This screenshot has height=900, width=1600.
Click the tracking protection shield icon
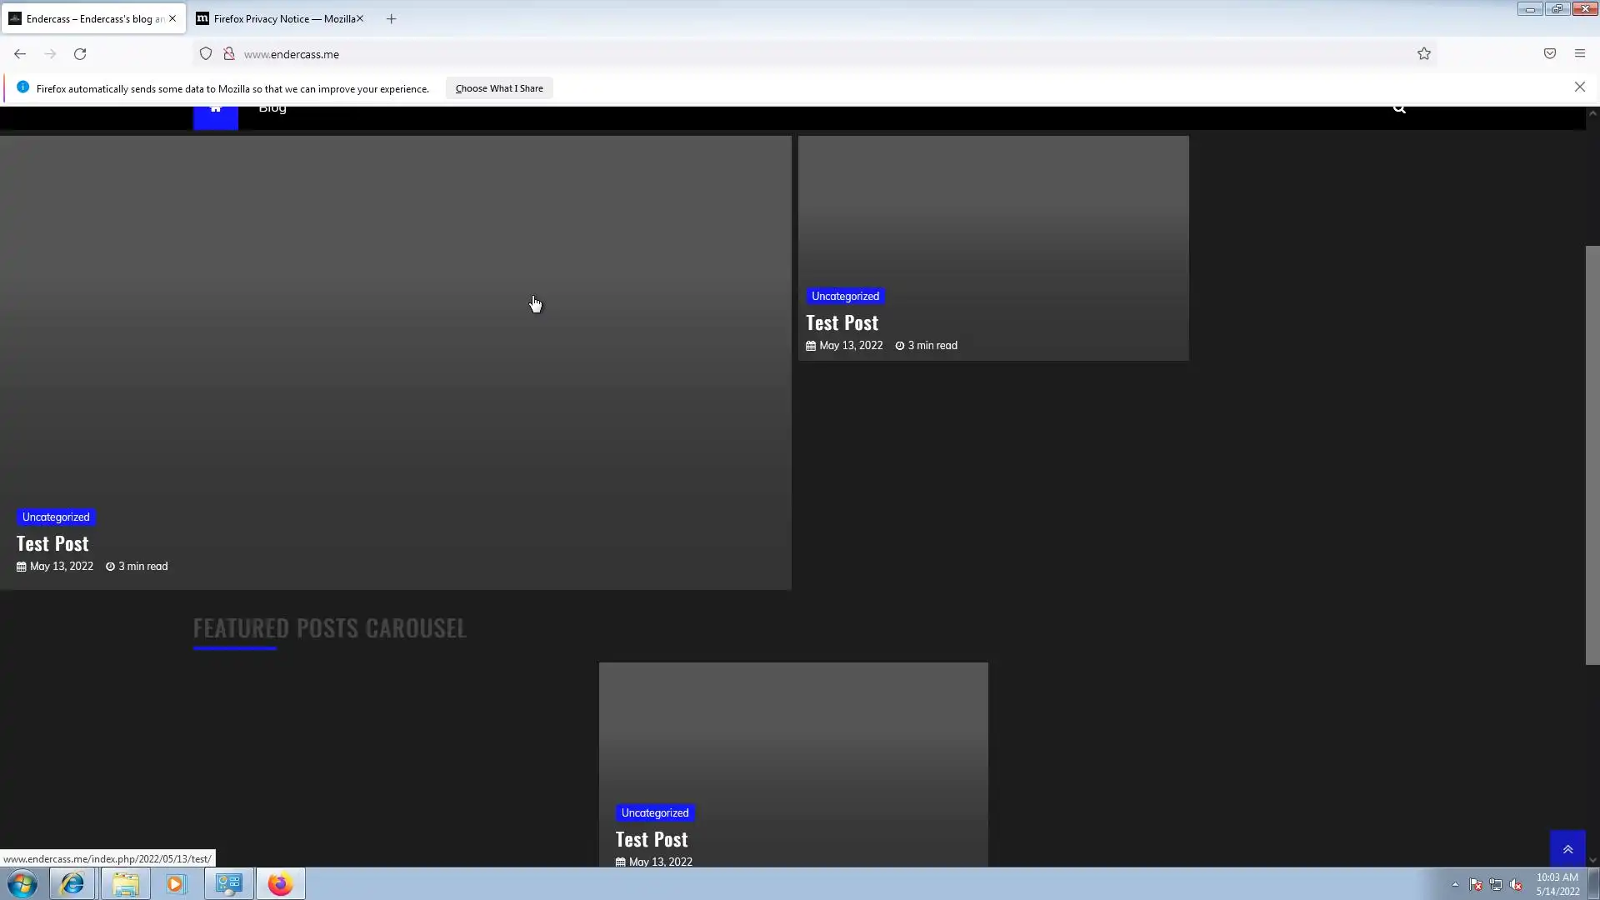(x=206, y=54)
